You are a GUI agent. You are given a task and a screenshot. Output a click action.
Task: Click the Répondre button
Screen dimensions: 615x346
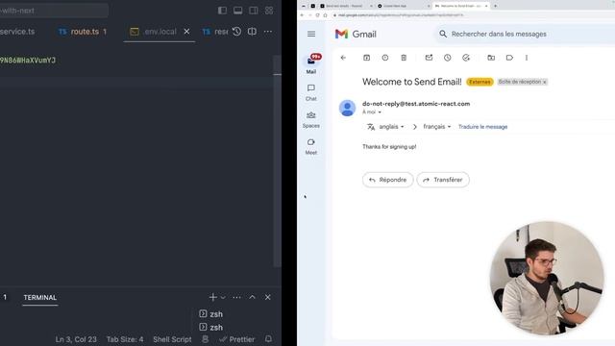click(387, 180)
